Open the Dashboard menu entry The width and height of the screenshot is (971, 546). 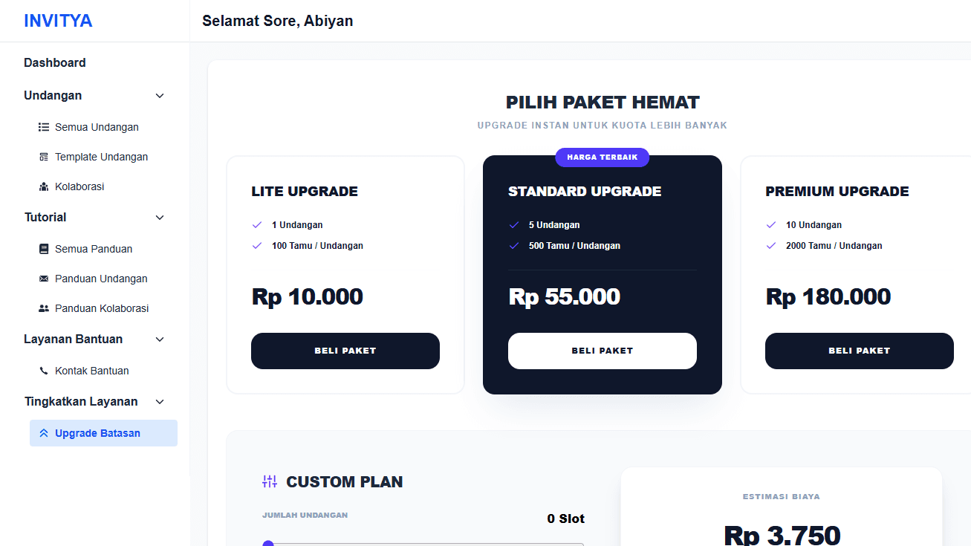coord(55,62)
